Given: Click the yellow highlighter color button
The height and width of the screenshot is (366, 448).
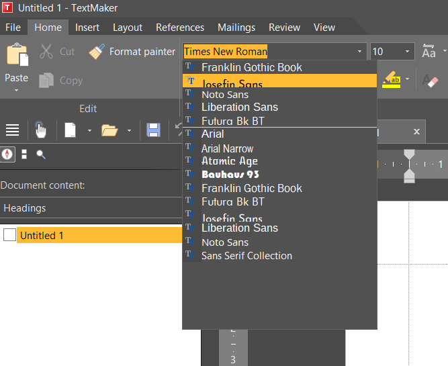Looking at the screenshot, I should (391, 81).
